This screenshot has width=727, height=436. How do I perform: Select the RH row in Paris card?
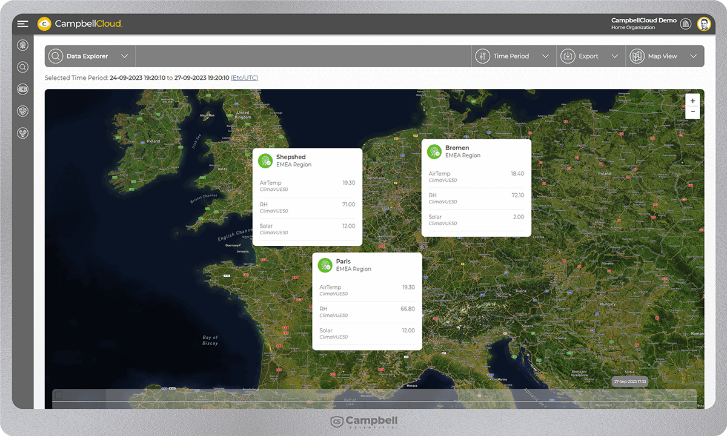[367, 312]
